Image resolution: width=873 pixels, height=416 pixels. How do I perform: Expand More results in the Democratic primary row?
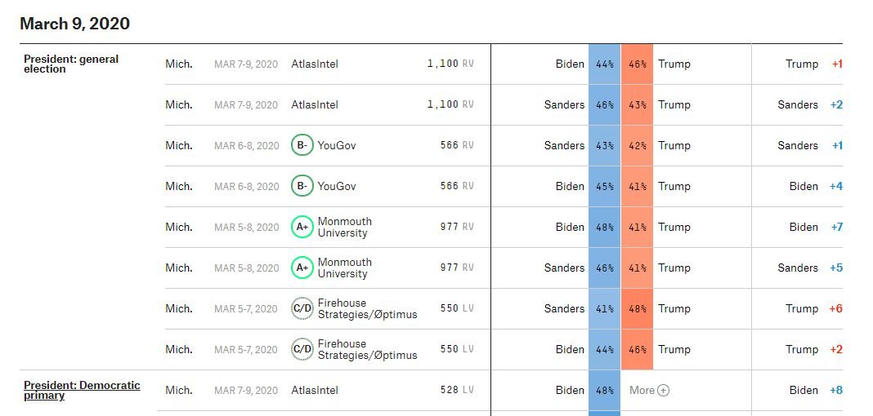[642, 390]
